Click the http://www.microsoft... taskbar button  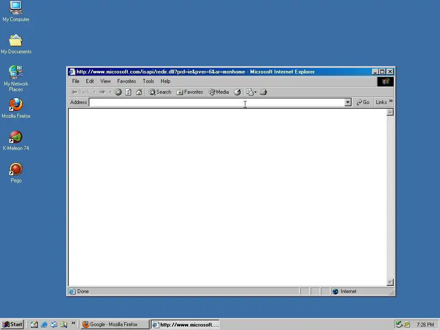185,325
